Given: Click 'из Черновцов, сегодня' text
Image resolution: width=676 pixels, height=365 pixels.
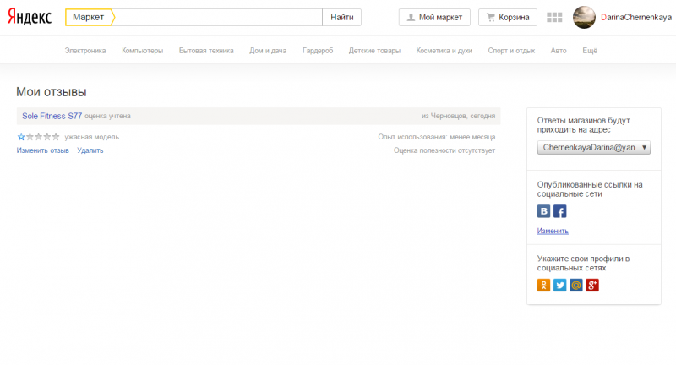Looking at the screenshot, I should 459,116.
